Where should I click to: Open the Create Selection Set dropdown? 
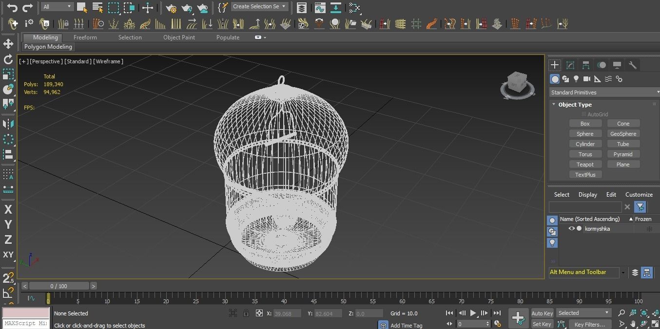coord(259,7)
